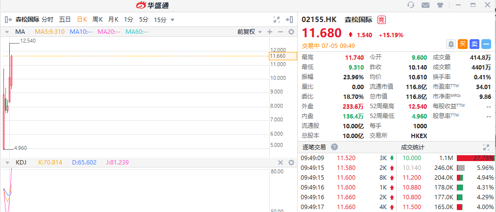Zoom out chart with minus icon
Viewport: 496px width, 212px height.
(x=280, y=32)
